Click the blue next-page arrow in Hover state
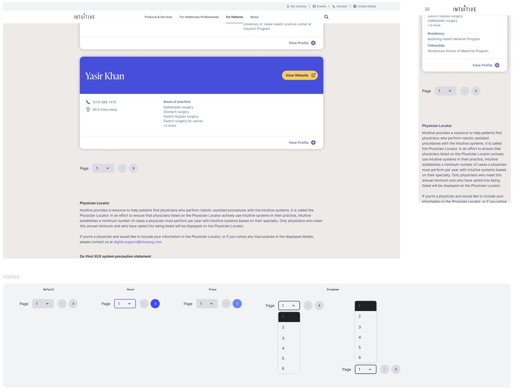 [155, 304]
